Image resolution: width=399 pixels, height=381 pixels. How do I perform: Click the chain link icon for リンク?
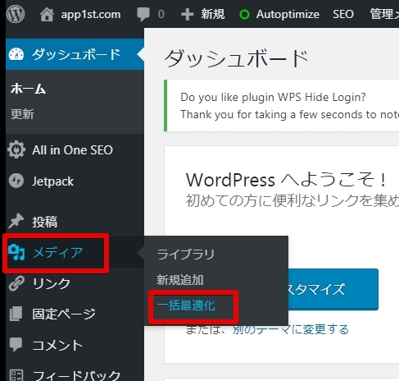16,283
